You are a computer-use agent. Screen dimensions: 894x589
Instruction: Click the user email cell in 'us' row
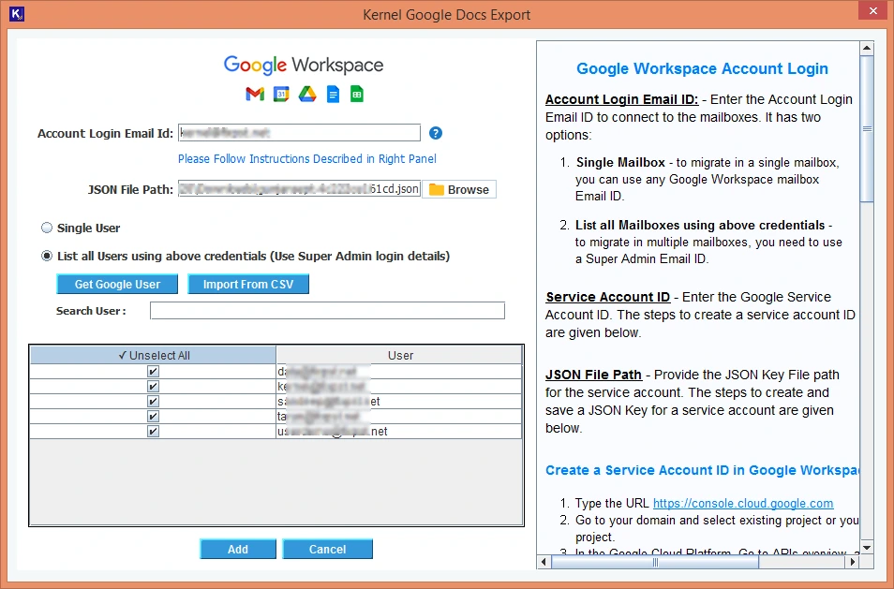coord(398,431)
